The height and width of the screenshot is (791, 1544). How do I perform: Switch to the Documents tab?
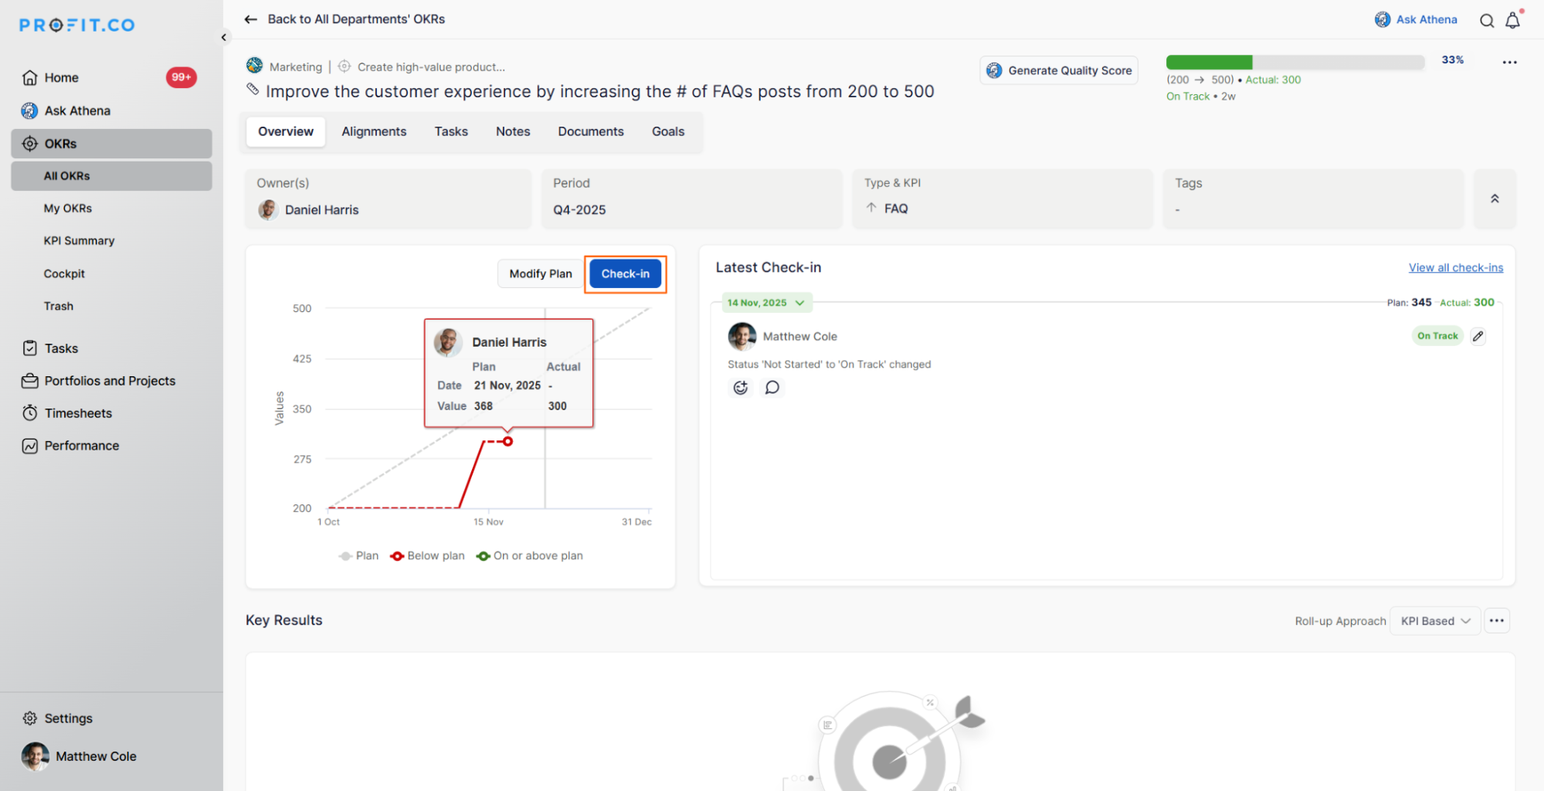[x=591, y=131]
